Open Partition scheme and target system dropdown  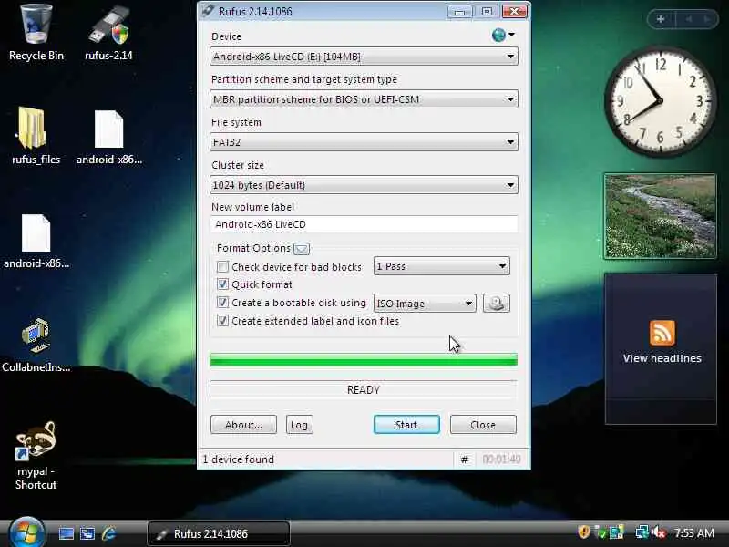tap(364, 99)
